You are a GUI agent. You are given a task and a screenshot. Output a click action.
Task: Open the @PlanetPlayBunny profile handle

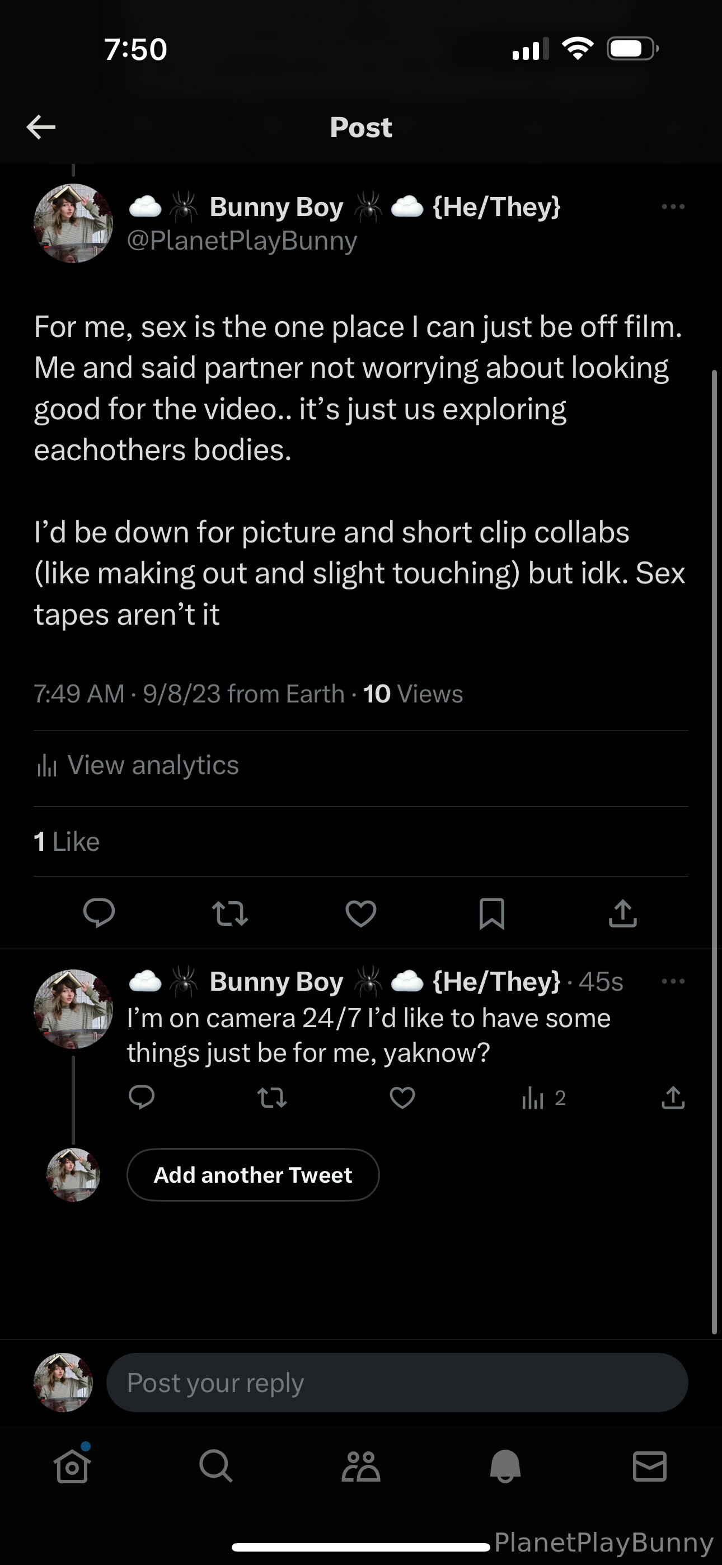(x=242, y=241)
